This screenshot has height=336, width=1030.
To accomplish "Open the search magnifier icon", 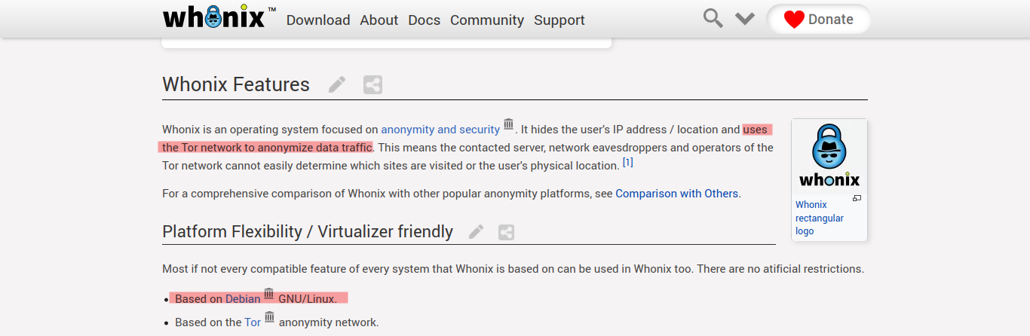I will 713,18.
